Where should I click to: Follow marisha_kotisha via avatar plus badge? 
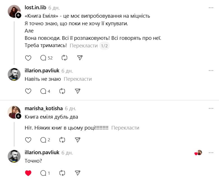point(18,116)
